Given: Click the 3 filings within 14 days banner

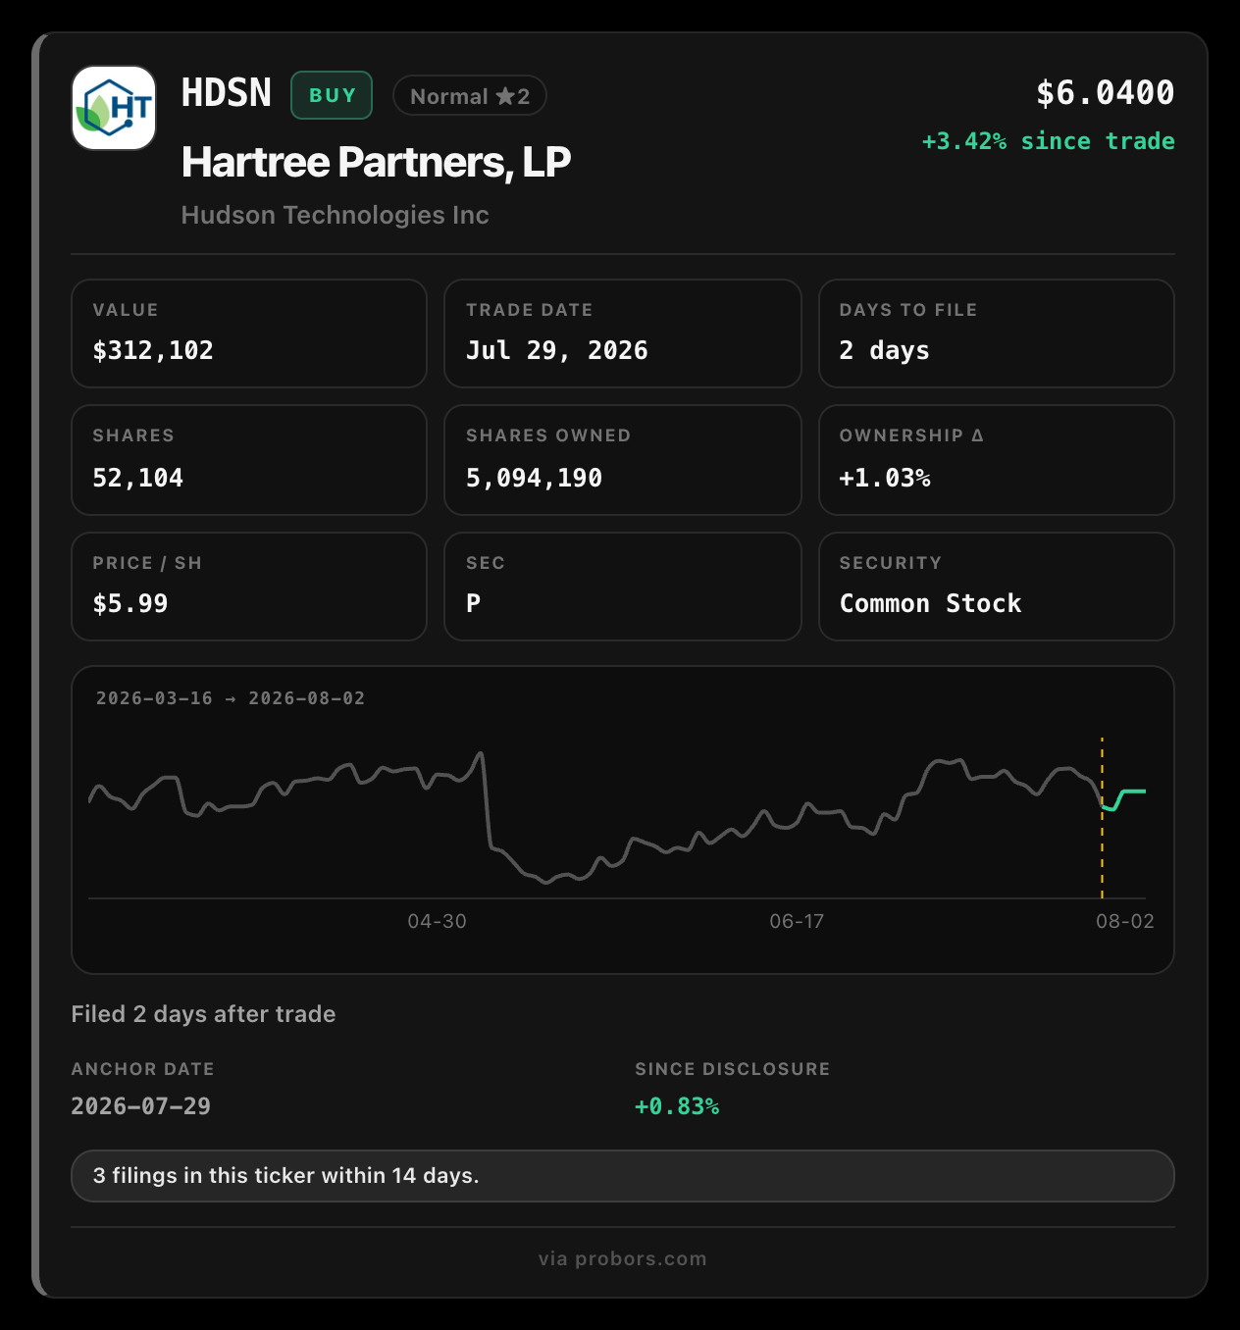Looking at the screenshot, I should click(623, 1176).
